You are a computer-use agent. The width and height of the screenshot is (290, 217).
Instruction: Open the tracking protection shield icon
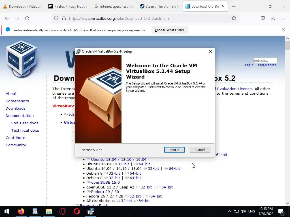pyautogui.click(x=56, y=18)
